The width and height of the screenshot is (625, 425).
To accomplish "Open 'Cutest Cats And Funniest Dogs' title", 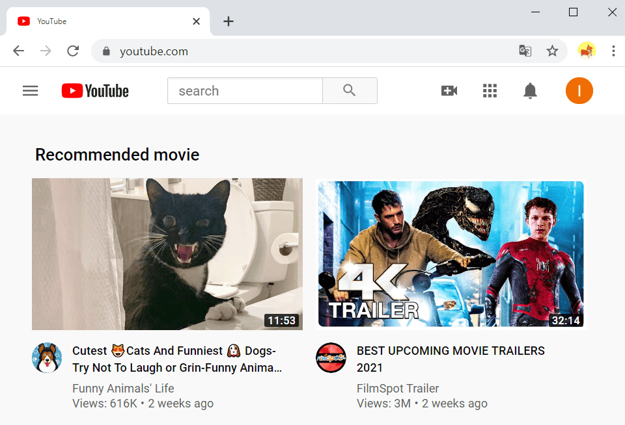I will (177, 359).
